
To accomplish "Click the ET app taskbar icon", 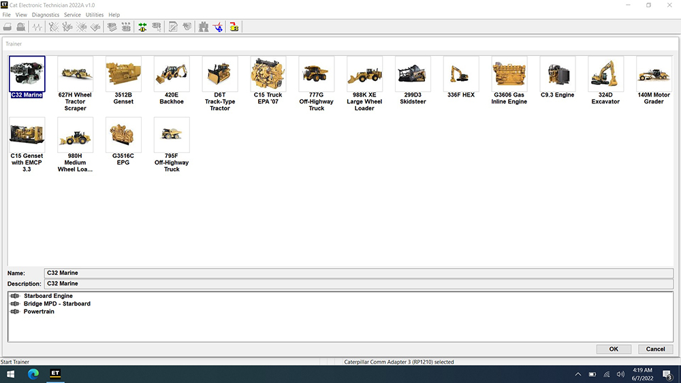I will coord(55,374).
